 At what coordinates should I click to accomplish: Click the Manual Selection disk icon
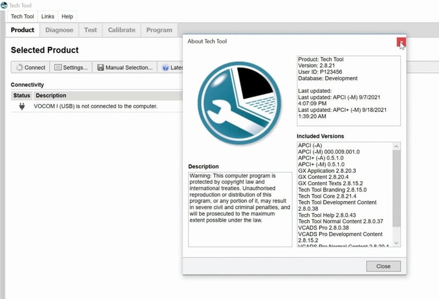tap(101, 67)
